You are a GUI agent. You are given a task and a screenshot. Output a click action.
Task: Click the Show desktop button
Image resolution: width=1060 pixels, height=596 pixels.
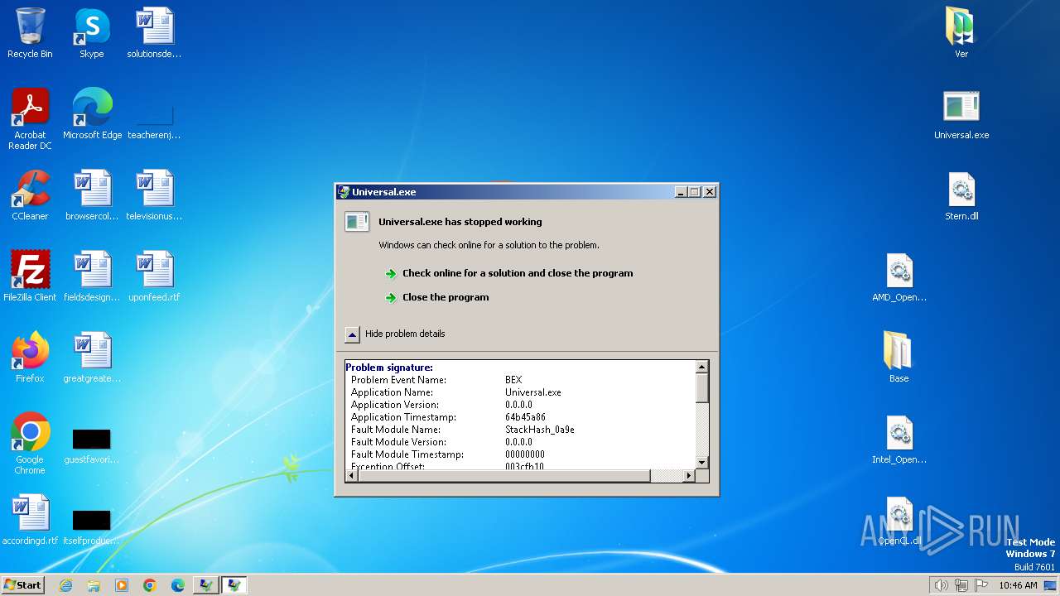tap(1050, 585)
